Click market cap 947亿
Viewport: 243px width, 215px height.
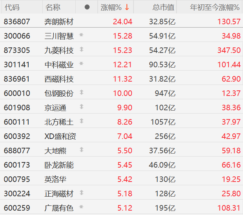[165, 93]
